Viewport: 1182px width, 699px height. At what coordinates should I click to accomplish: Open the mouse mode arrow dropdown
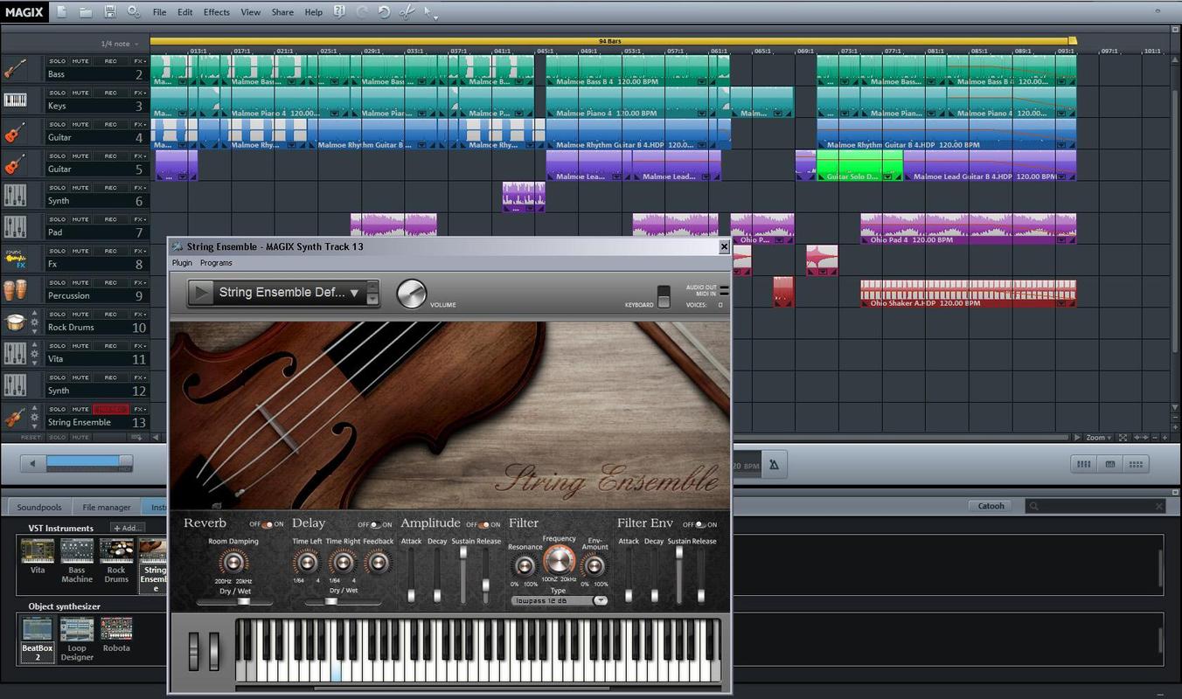click(431, 11)
